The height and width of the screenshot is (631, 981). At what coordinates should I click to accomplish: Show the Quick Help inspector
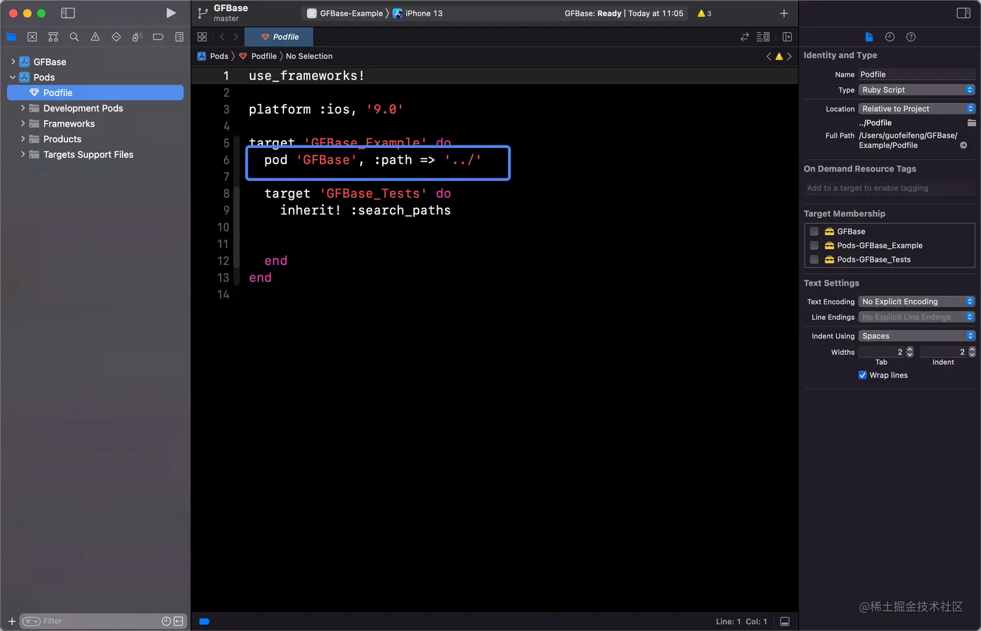(x=911, y=37)
